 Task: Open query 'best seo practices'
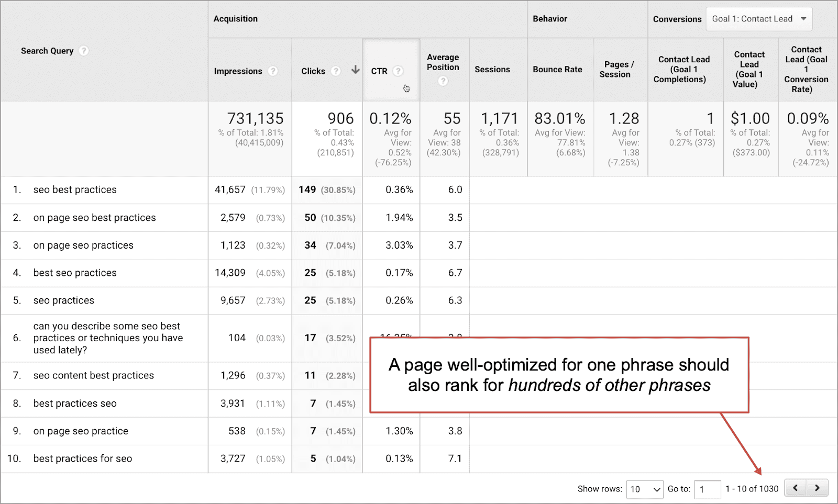(75, 273)
